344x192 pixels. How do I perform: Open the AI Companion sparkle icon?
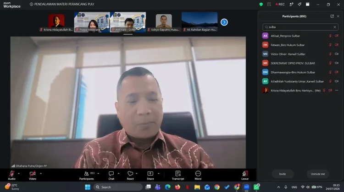(x=300, y=5)
